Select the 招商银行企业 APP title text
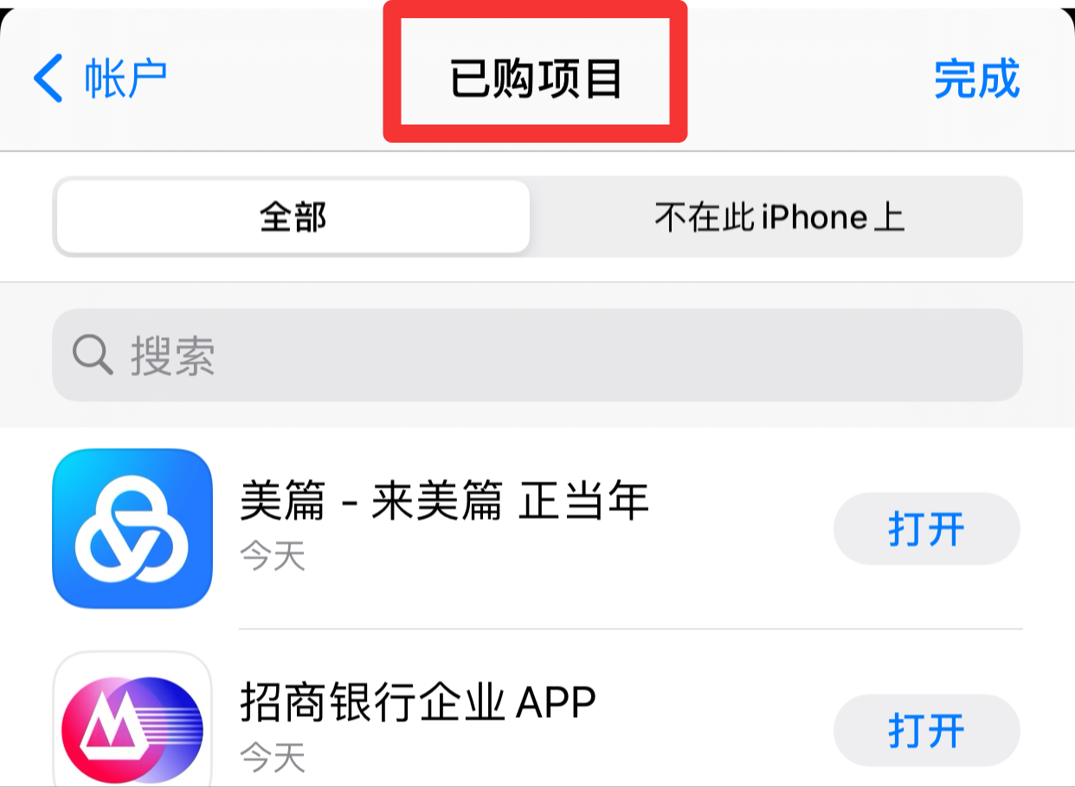This screenshot has width=1075, height=787. [x=418, y=702]
